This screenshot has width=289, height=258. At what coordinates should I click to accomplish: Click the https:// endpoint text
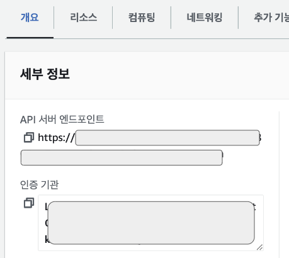point(56,138)
